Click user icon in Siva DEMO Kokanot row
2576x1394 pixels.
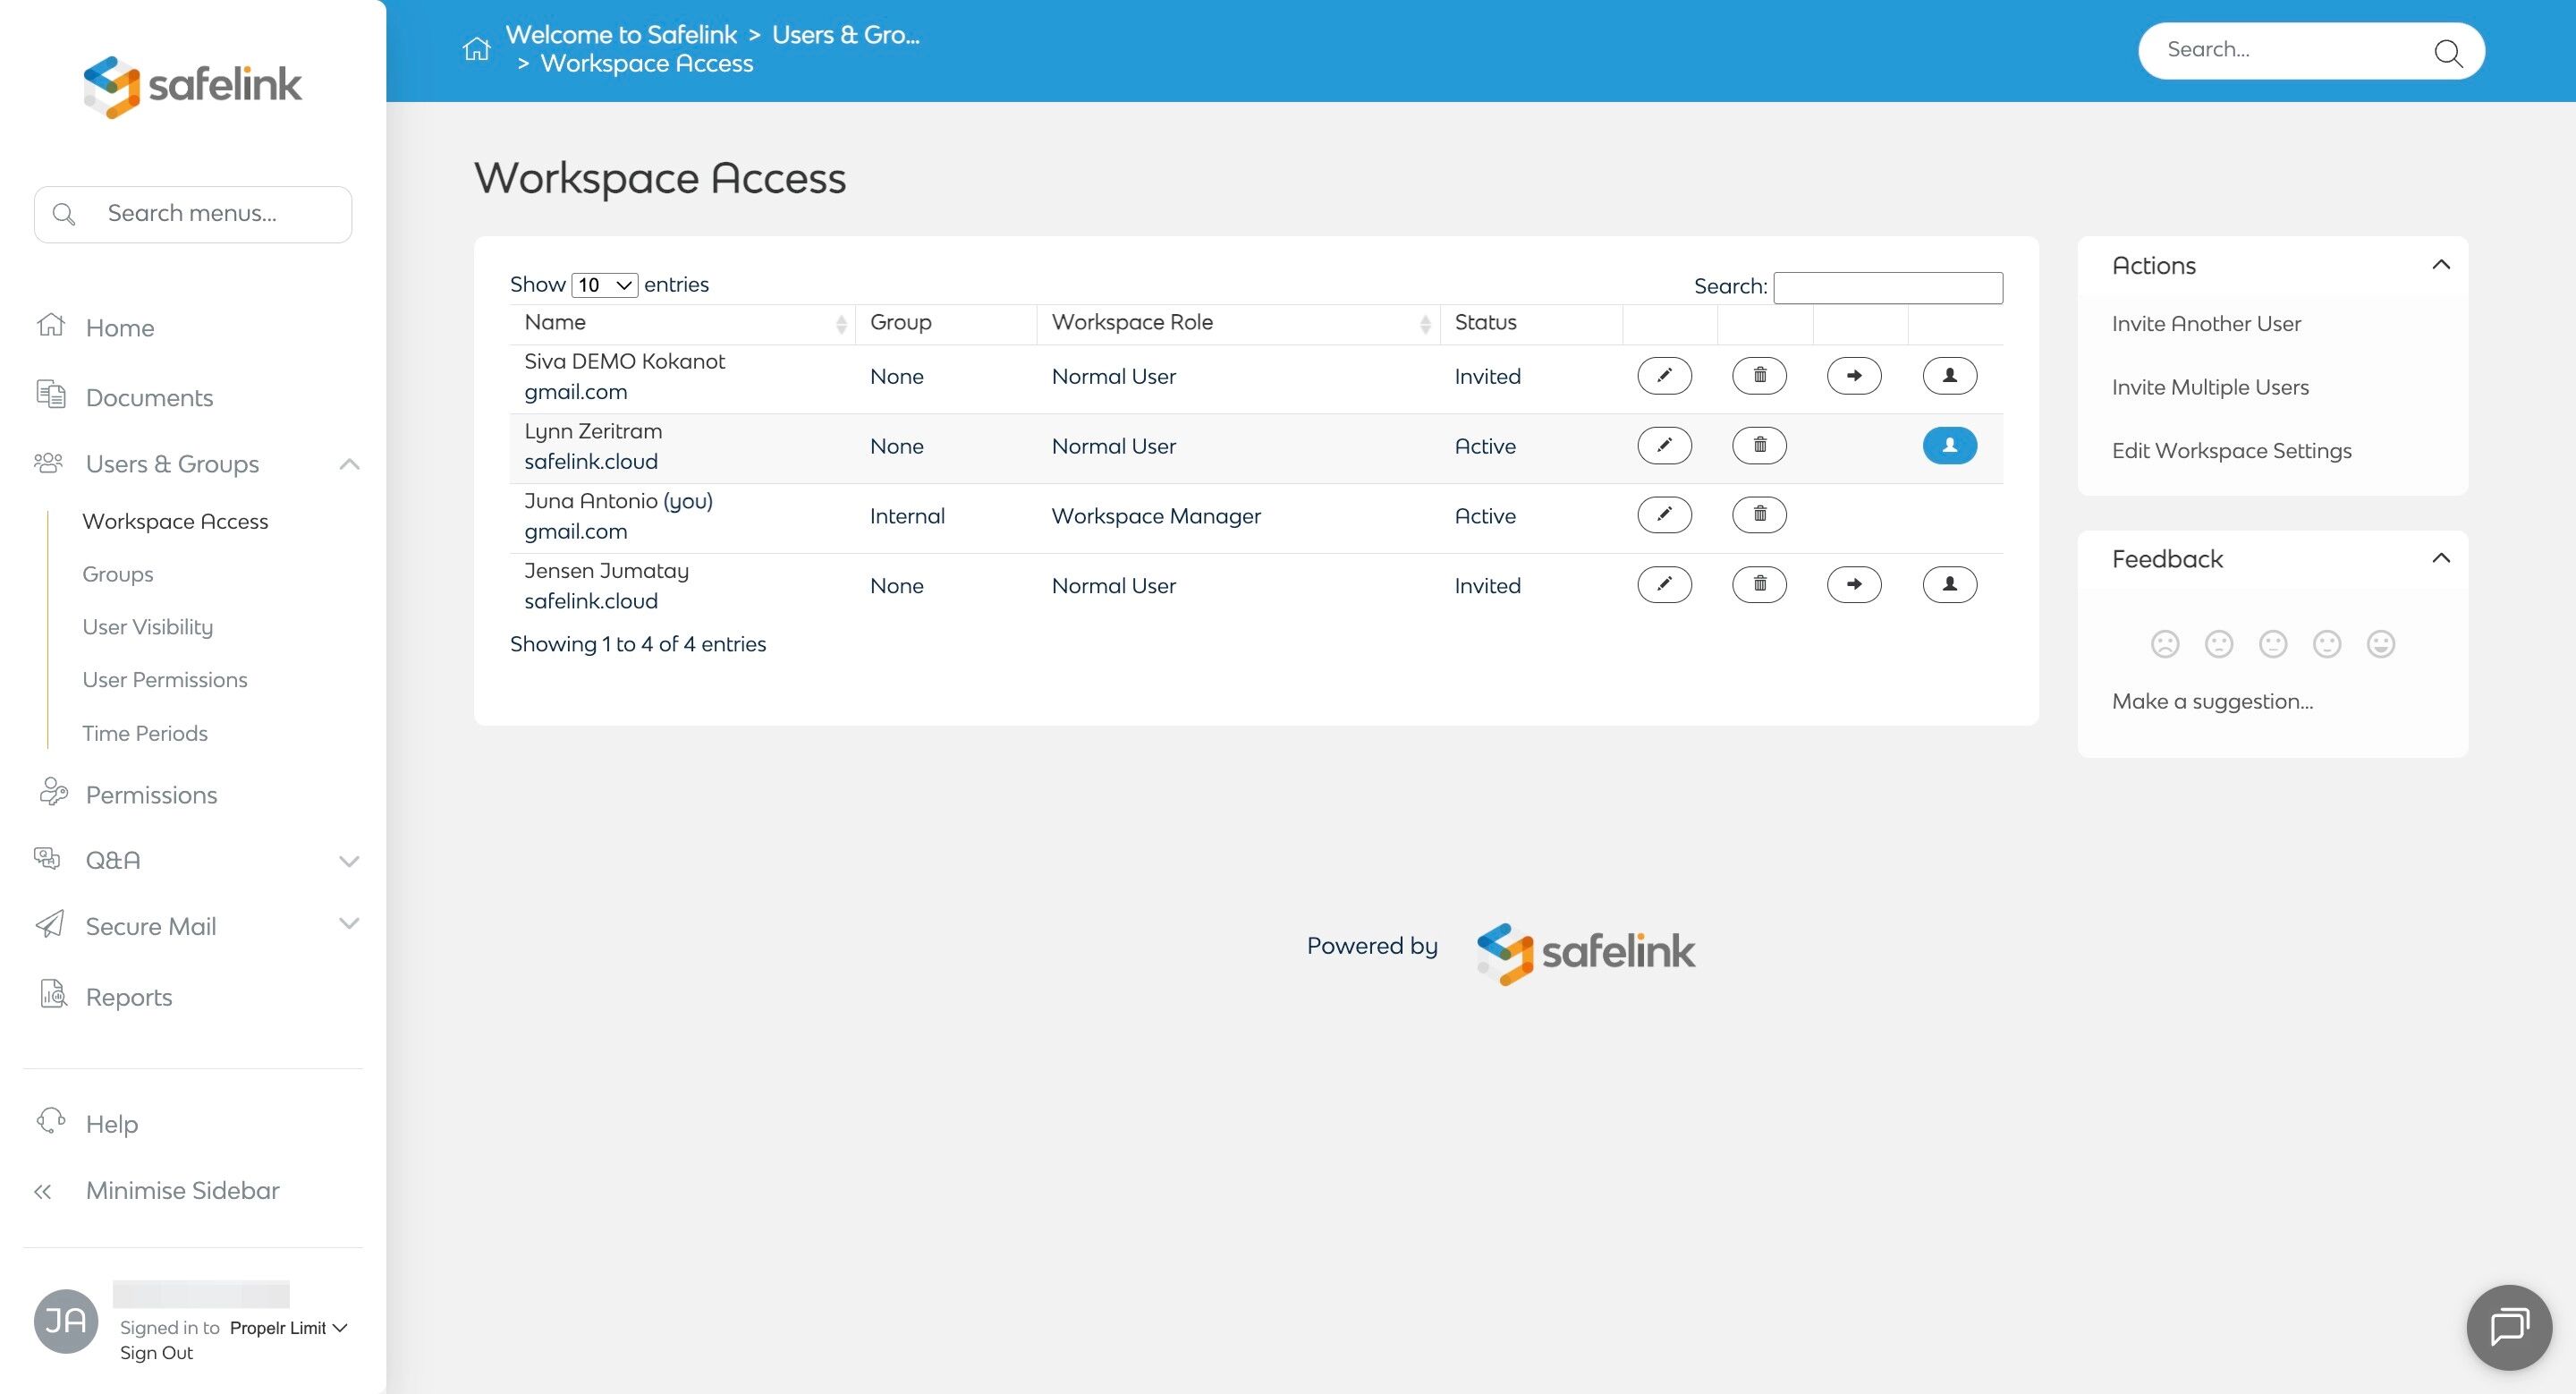coord(1949,376)
